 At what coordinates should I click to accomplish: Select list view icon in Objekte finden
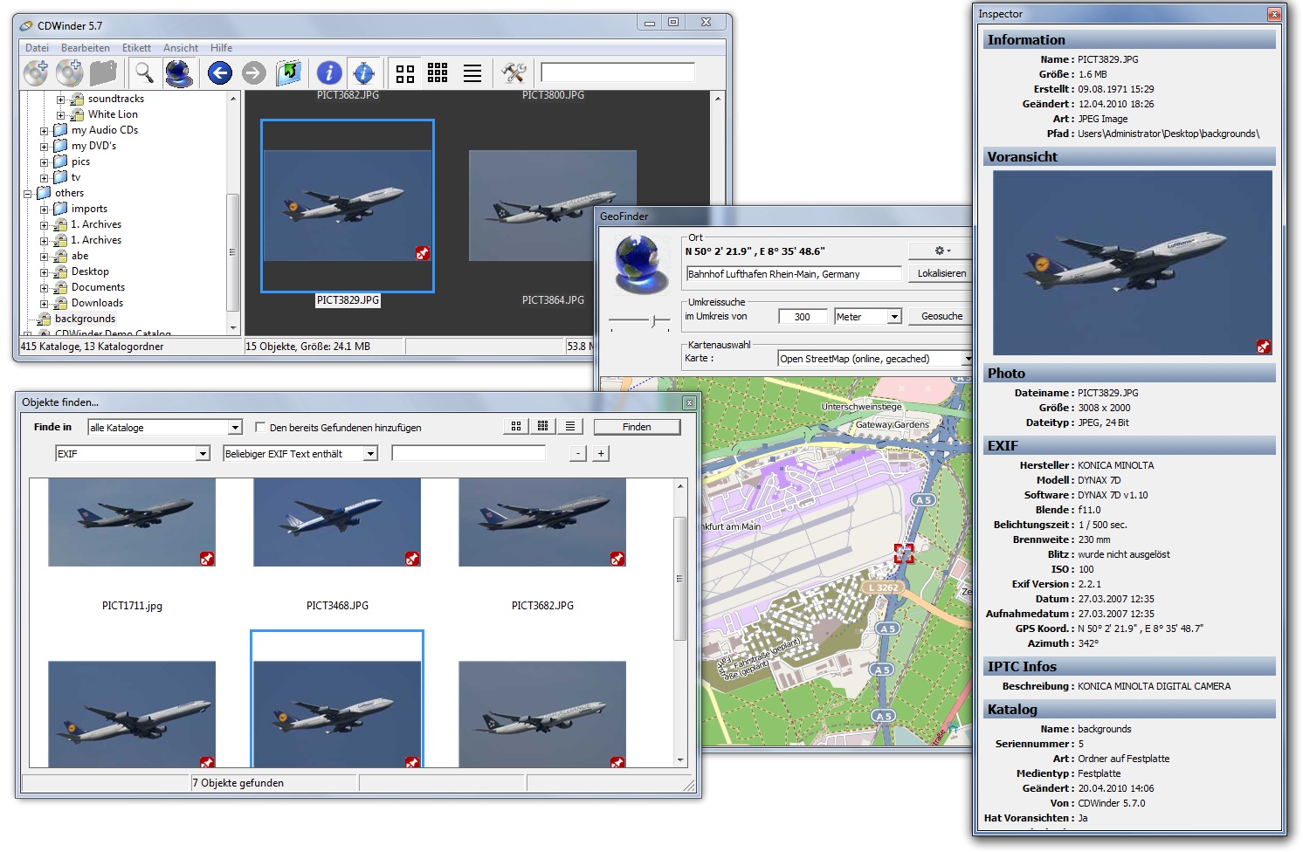click(x=570, y=426)
